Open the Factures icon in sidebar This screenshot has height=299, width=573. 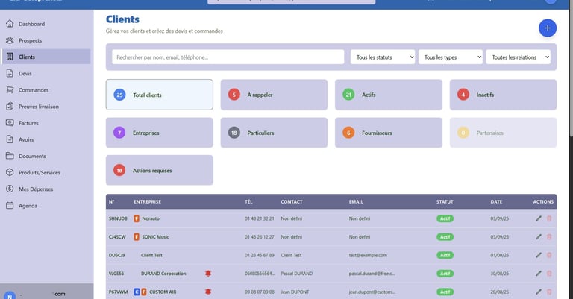[x=10, y=123]
